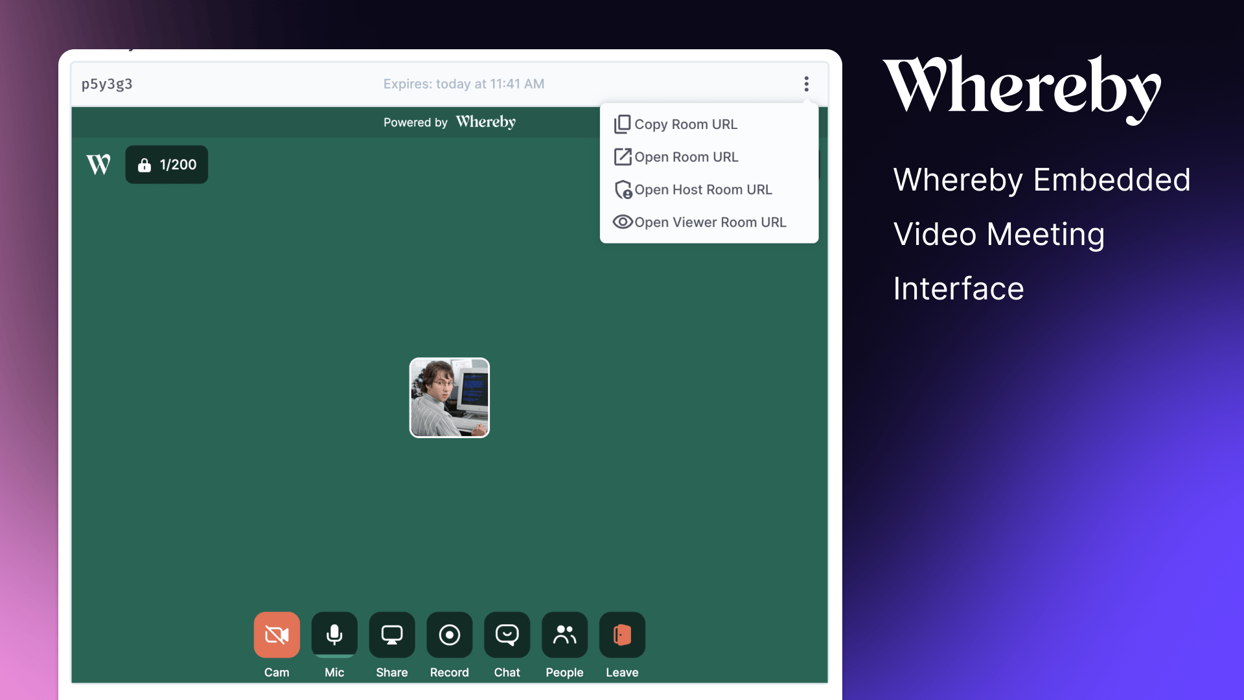
Task: Click the eye icon for Viewer Room URL
Action: [623, 222]
